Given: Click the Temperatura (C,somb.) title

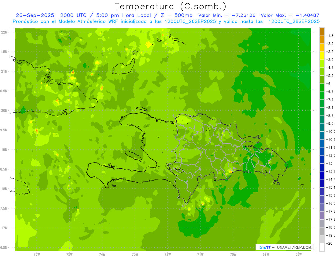Looking at the screenshot, I should 171,6.
